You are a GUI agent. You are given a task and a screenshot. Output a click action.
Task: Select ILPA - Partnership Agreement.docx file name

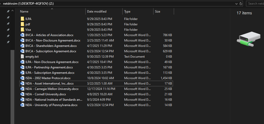point(49,67)
